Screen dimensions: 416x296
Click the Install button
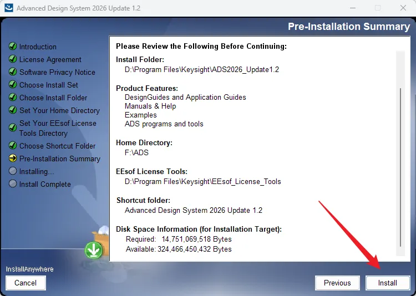(x=388, y=283)
